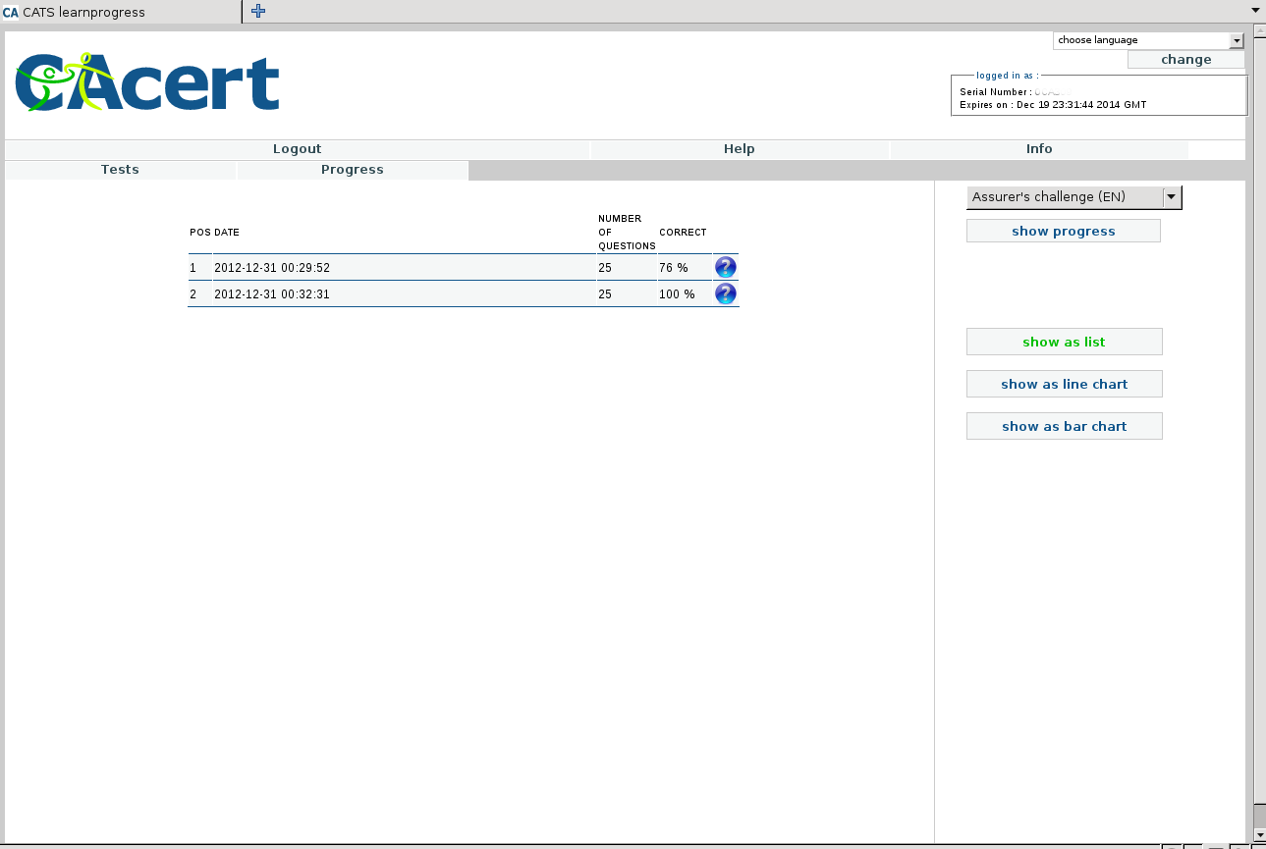Open the Help menu item

coord(739,149)
